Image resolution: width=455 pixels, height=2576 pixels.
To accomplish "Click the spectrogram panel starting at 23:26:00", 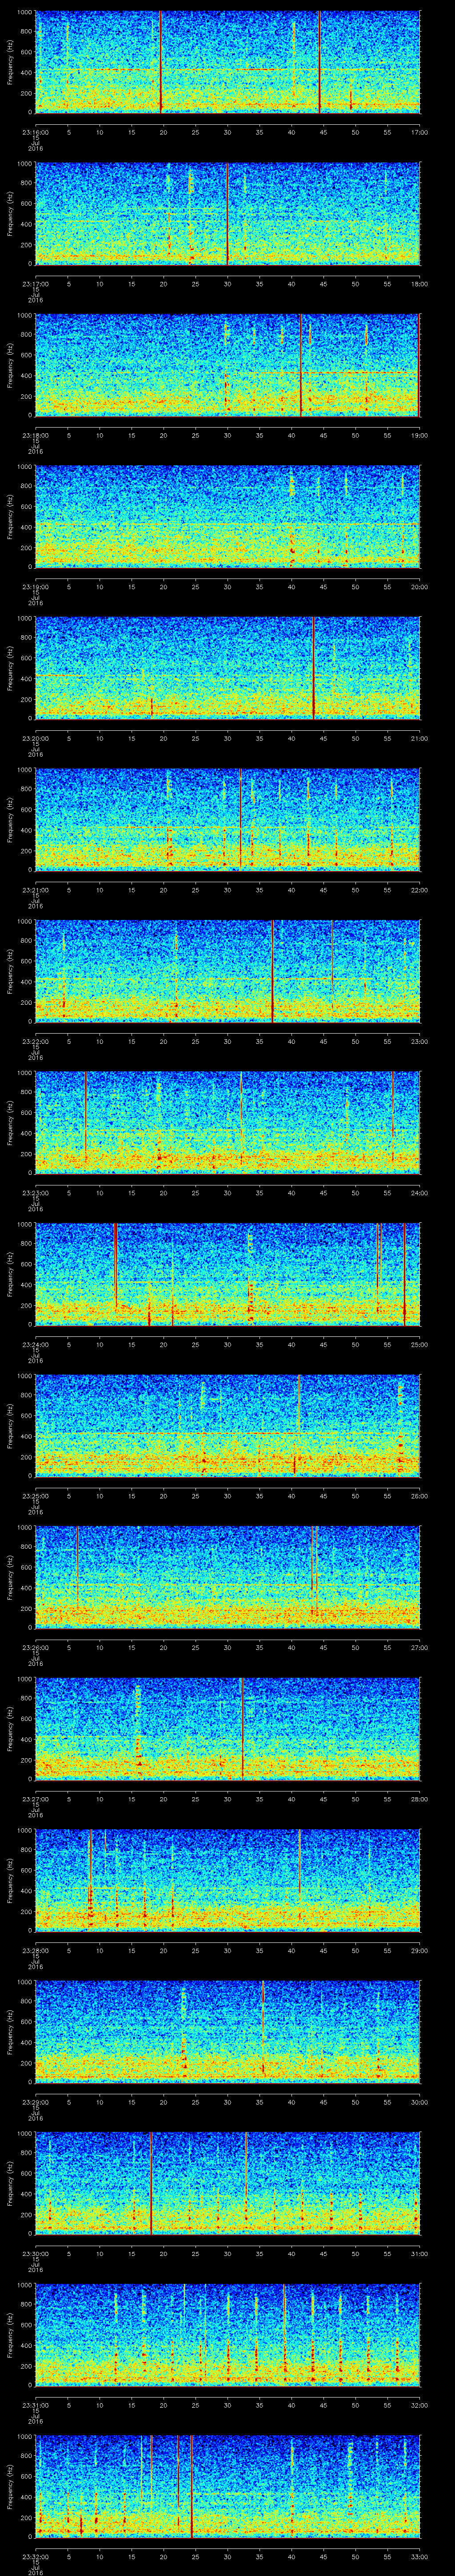I will click(227, 1577).
